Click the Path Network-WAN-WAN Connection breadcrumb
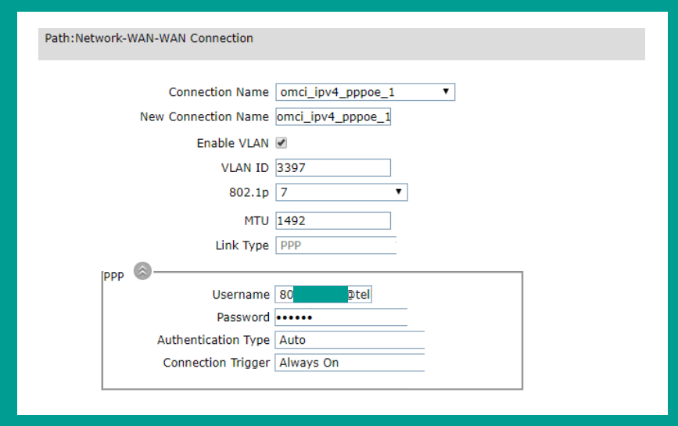This screenshot has width=678, height=426. tap(149, 38)
